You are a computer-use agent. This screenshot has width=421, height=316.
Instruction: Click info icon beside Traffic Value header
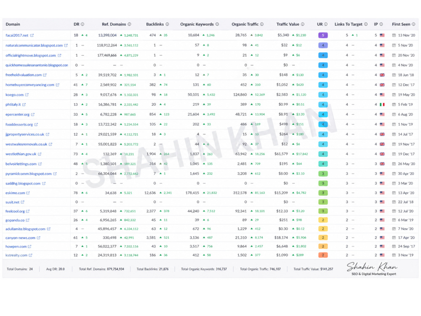(x=303, y=24)
